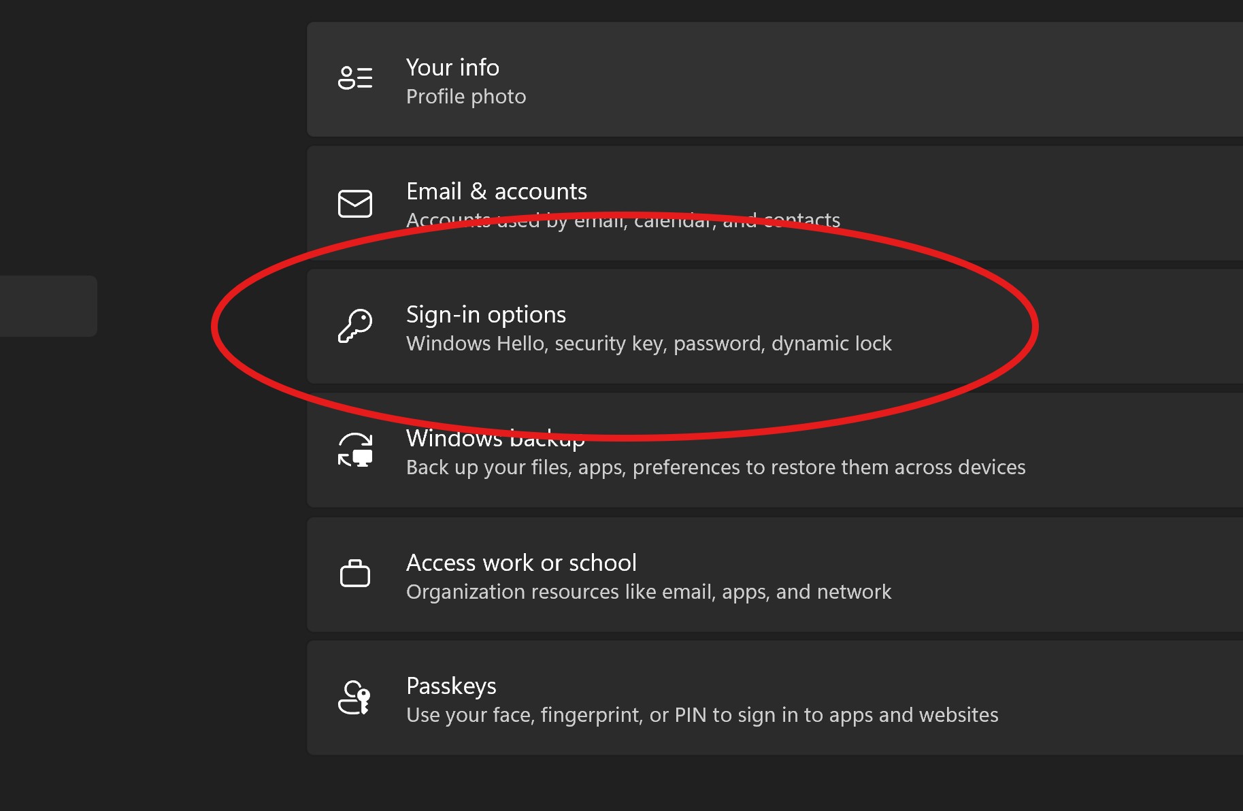
Task: Click the Your info profile icon
Action: (x=355, y=78)
